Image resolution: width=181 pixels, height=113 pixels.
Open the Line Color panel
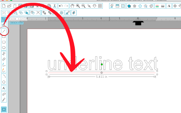(x=157, y=6)
